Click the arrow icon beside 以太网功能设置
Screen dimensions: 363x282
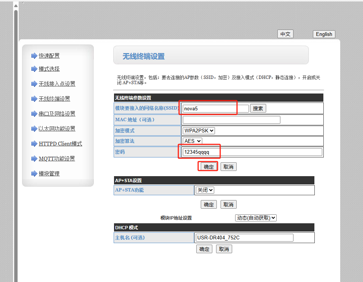(x=34, y=129)
